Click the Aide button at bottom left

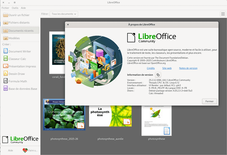pos(11,150)
